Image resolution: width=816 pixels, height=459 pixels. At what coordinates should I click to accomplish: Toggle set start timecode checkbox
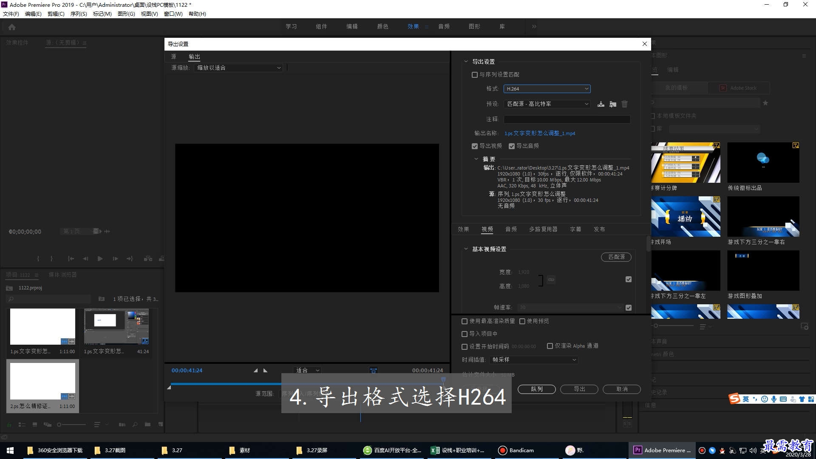pos(465,347)
